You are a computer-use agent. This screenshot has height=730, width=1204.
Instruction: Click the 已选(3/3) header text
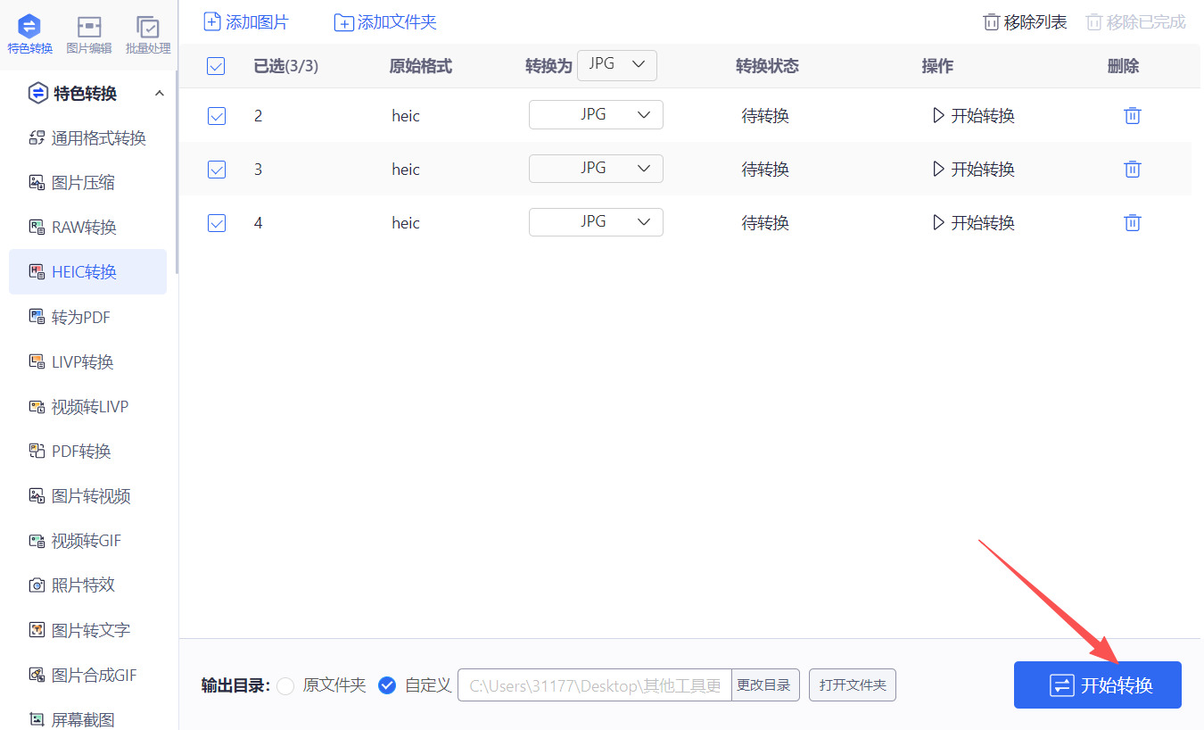pyautogui.click(x=286, y=66)
